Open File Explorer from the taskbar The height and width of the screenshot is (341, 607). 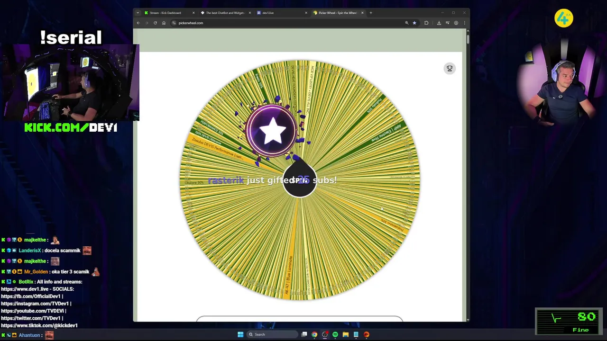point(346,334)
